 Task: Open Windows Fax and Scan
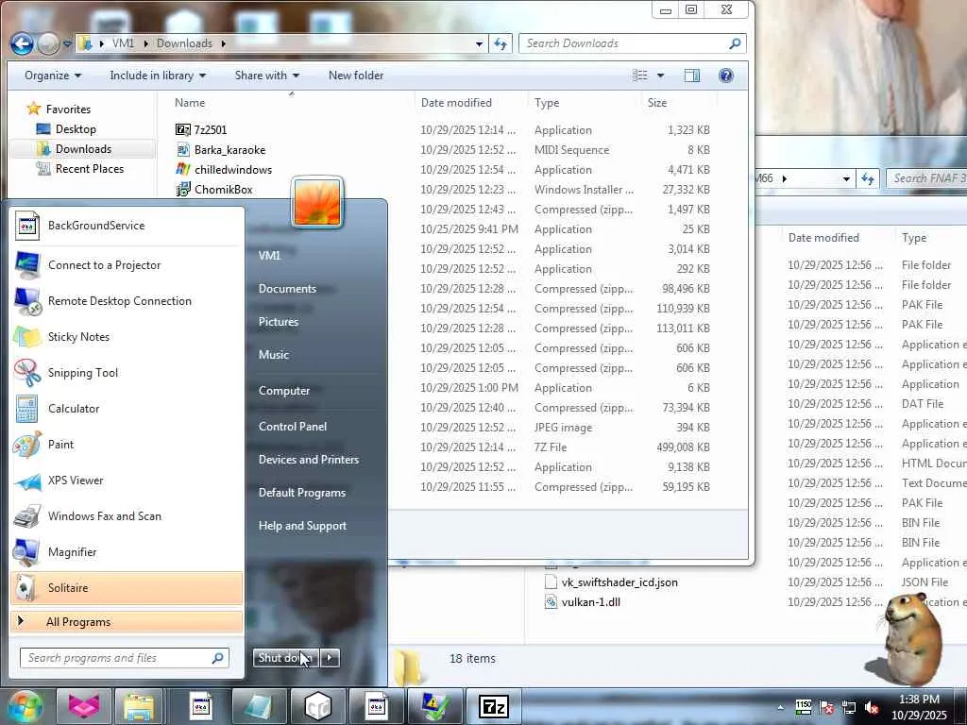tap(127, 516)
